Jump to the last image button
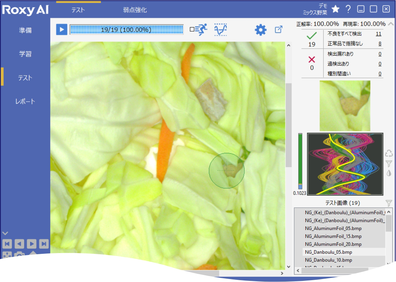 click(x=44, y=244)
